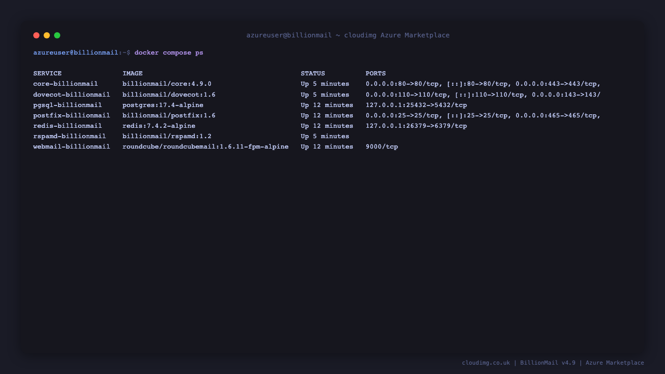Click image 'billionmail/rspamd:1.2'

167,136
